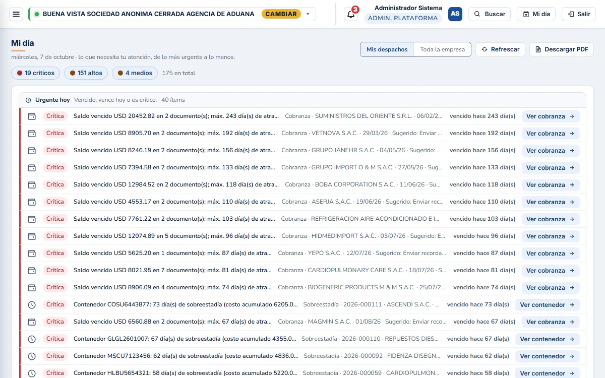The width and height of the screenshot is (605, 378).
Task: Open the hamburger navigation menu
Action: coord(16,14)
